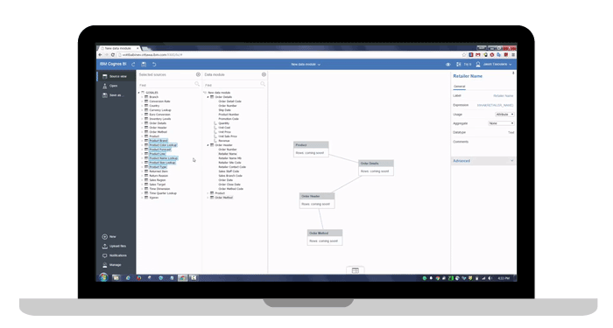613x328 pixels.
Task: Collapse Order Header in Data module
Action: pyautogui.click(x=208, y=145)
